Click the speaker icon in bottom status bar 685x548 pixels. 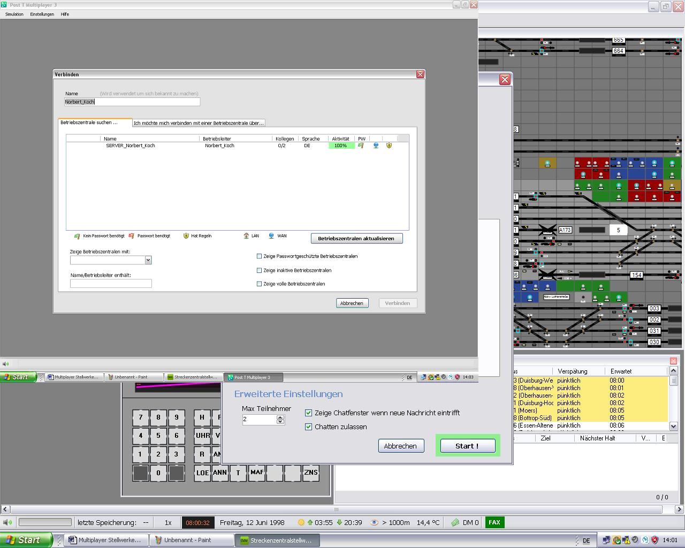(7, 522)
